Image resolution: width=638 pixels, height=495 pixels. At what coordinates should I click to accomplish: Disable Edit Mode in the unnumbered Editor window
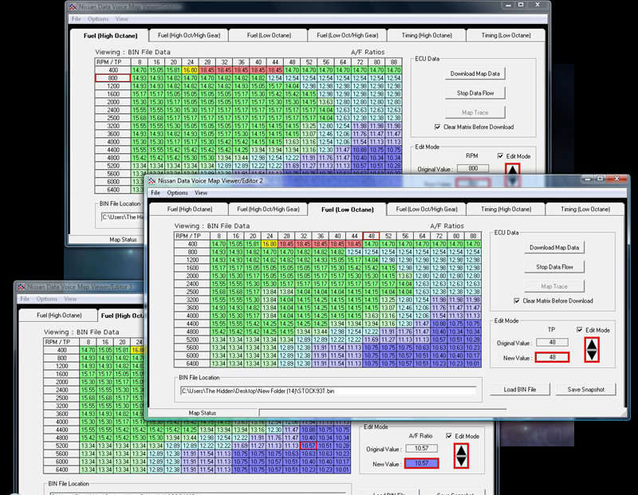(x=500, y=155)
